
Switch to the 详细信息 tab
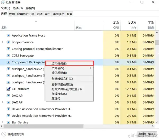coord(59,14)
